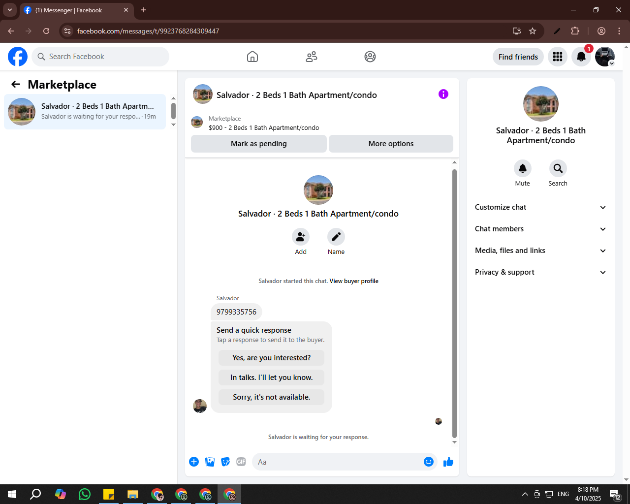Open the Facebook logo home link
The image size is (630, 504).
(x=18, y=57)
